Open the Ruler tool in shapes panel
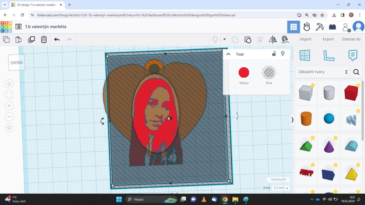This screenshot has height=205, width=365. pos(329,55)
